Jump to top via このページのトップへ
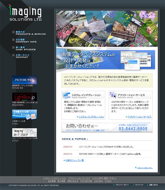The image size is (165, 190). pyautogui.click(x=144, y=167)
